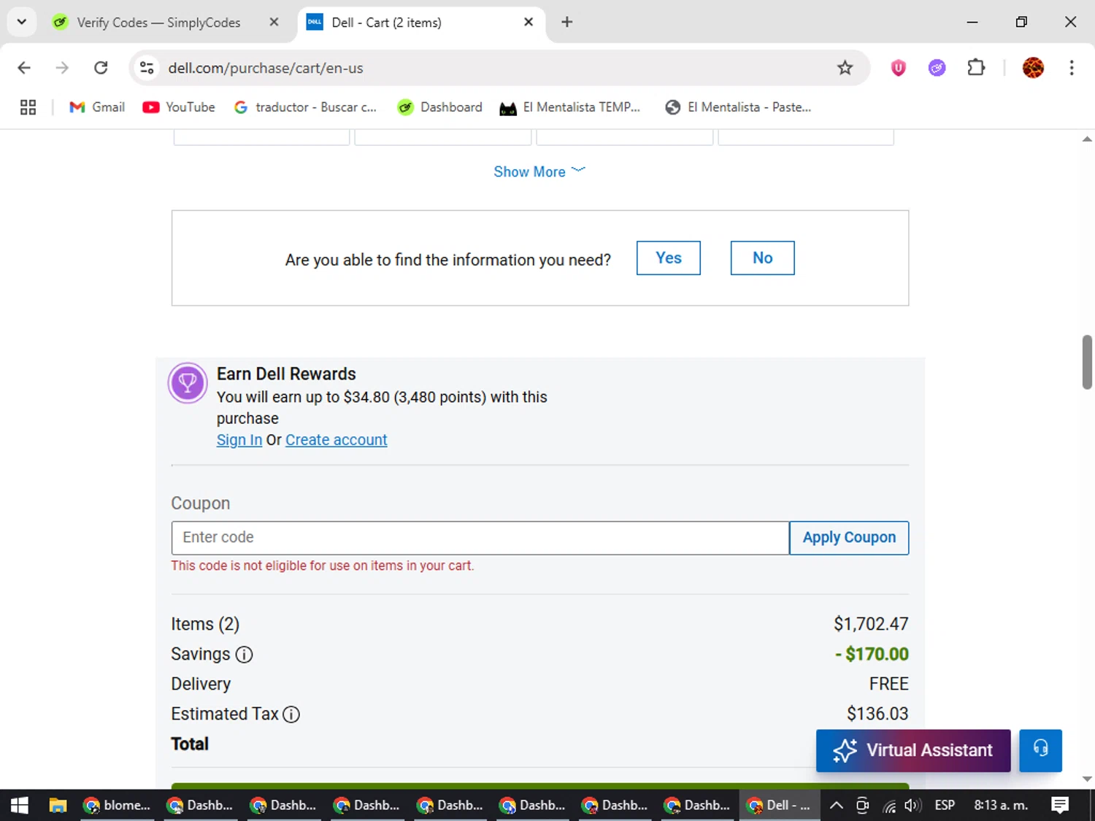Click the page vertical scrollbar thumb

pyautogui.click(x=1087, y=363)
